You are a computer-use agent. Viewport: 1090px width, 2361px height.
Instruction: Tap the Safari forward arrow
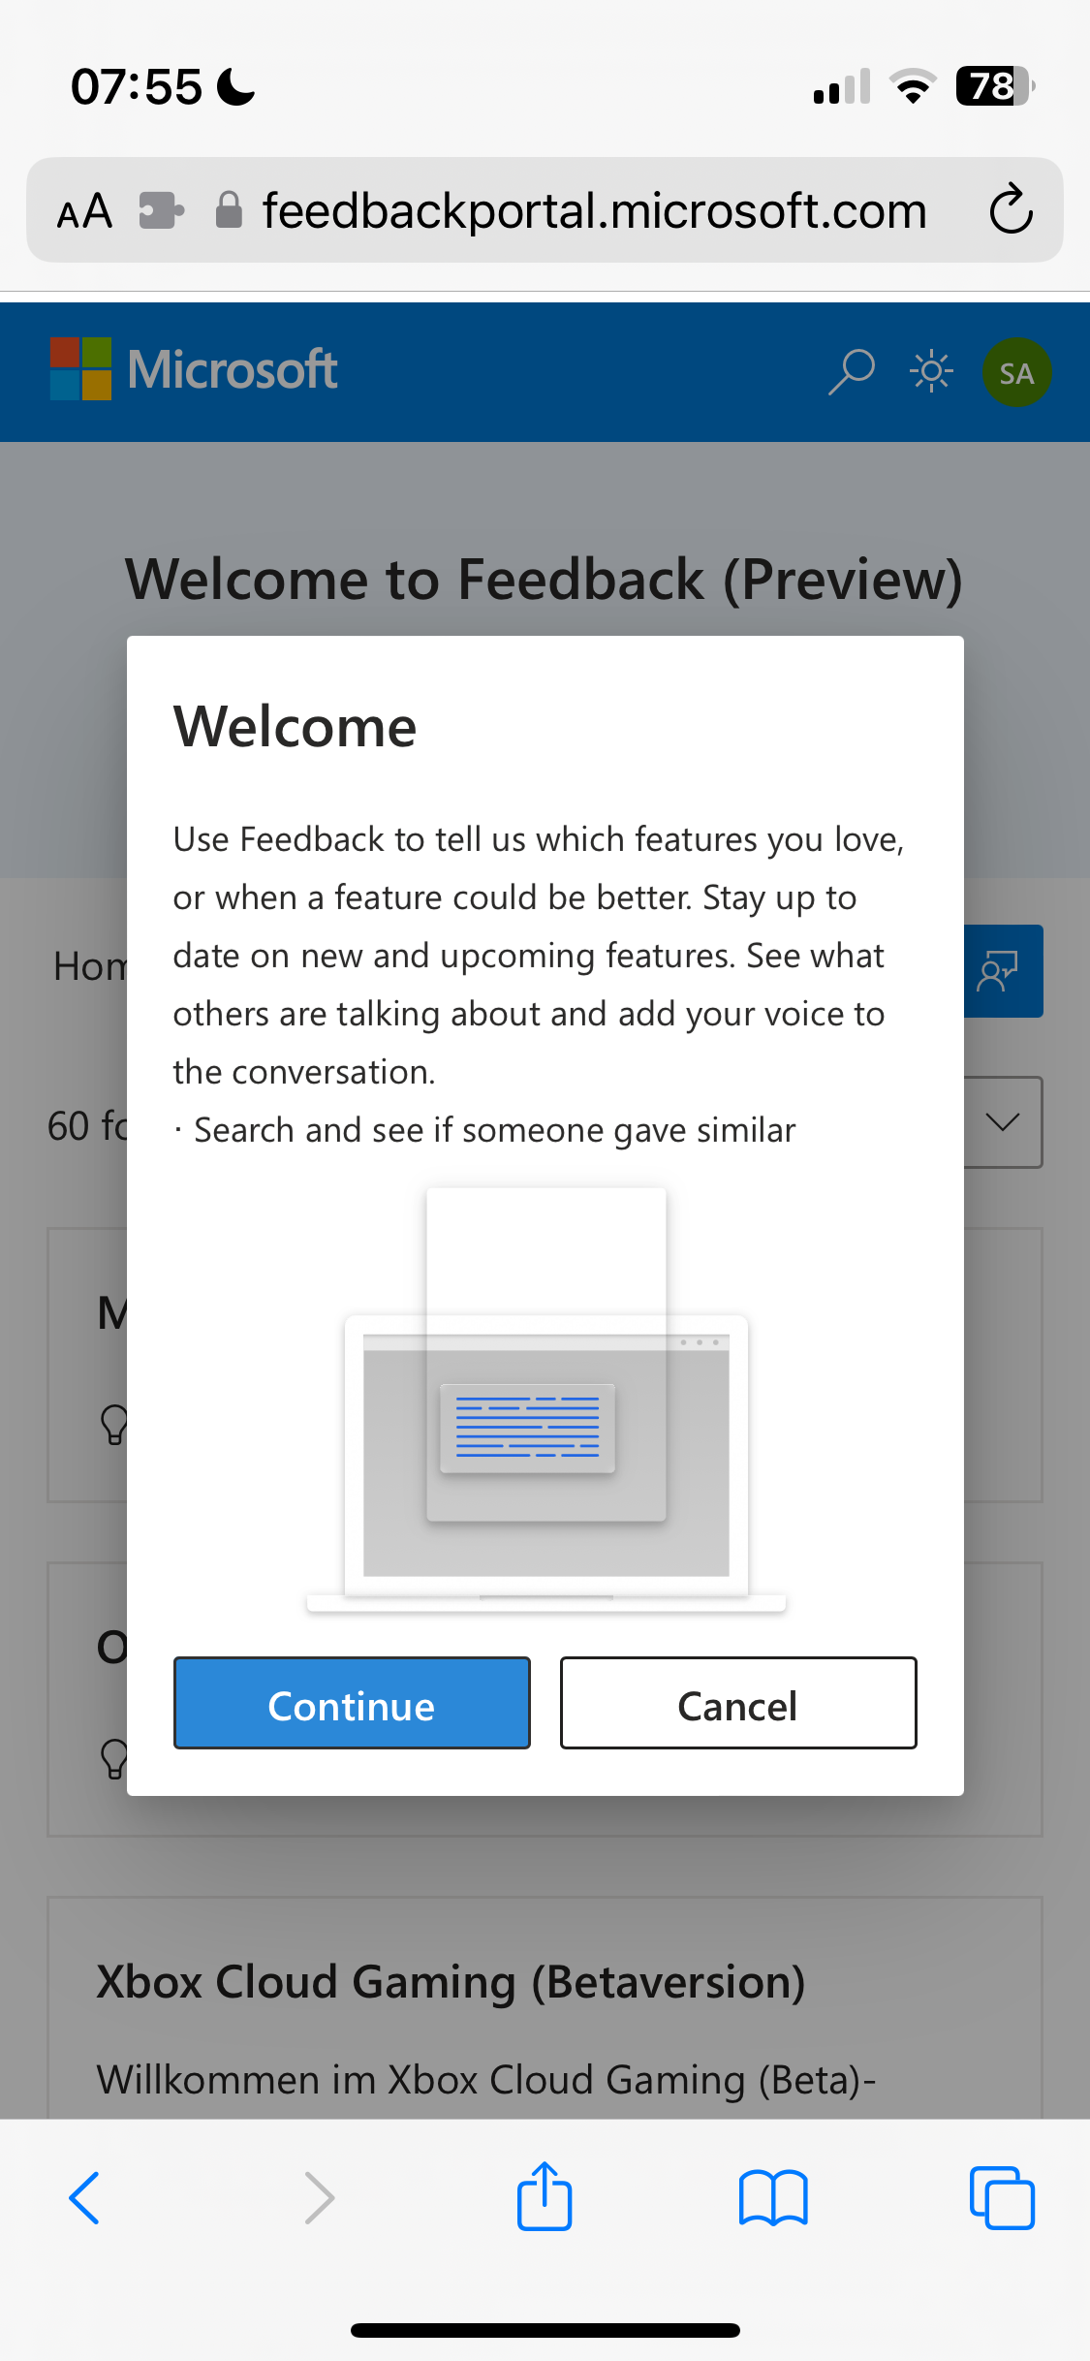[x=319, y=2197]
